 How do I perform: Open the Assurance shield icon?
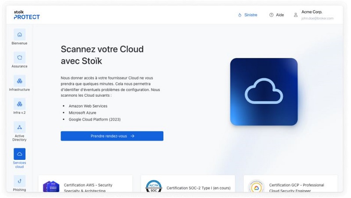tap(19, 58)
